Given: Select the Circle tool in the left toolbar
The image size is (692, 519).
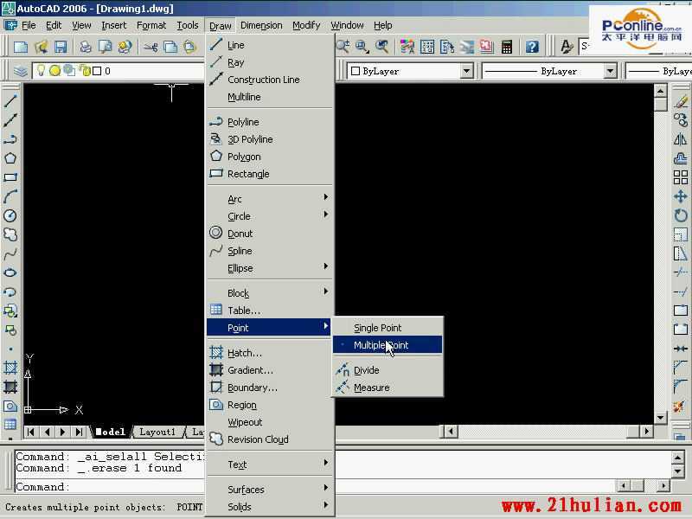Looking at the screenshot, I should [x=10, y=215].
